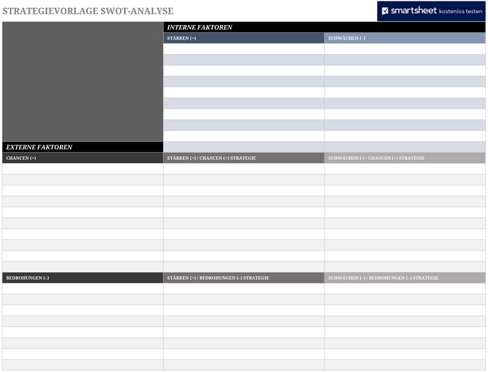The image size is (488, 372).
Task: Click first empty cell under CHANCEN (+)
Action: tap(83, 168)
